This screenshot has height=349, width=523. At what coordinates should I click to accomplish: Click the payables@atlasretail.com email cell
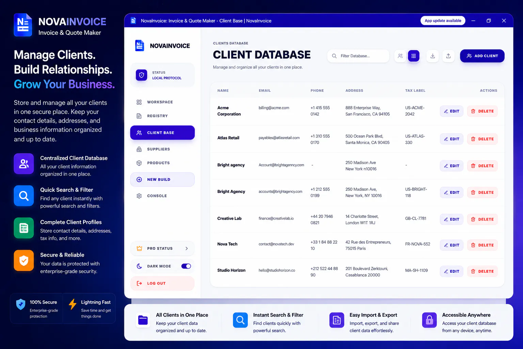279,138
